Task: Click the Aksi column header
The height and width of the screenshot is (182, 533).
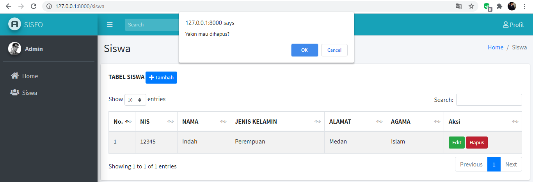Action: 483,121
